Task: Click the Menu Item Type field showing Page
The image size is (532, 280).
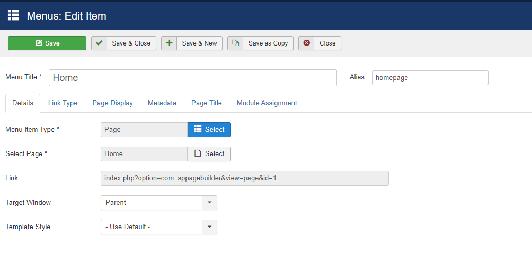Action: [x=144, y=130]
